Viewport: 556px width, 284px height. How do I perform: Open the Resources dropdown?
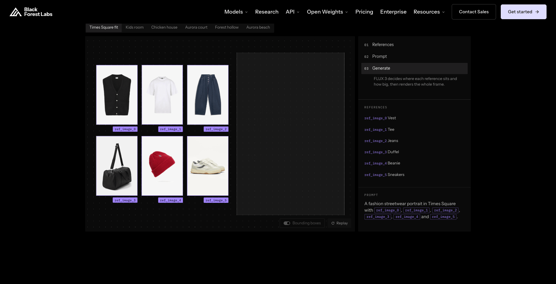[429, 12]
